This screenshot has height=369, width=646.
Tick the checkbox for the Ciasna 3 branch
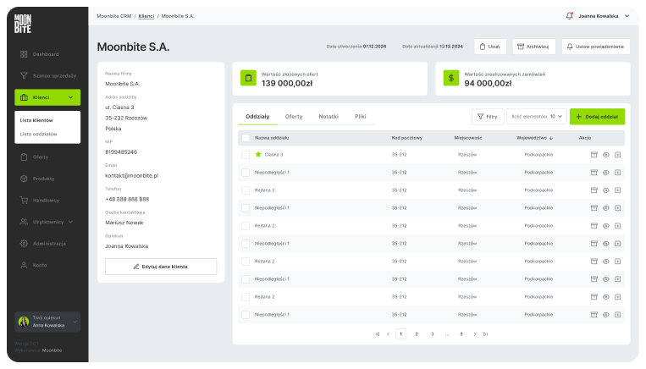246,155
